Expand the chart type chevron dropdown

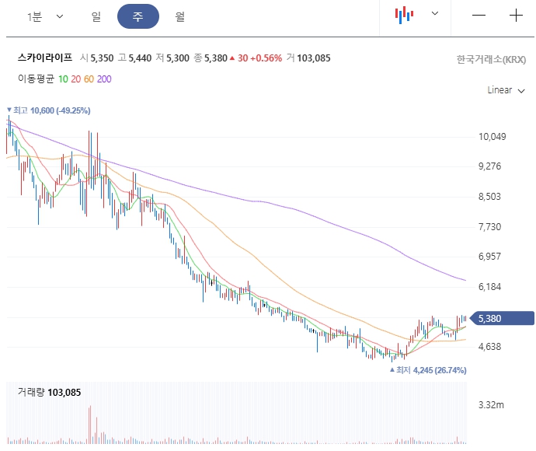(435, 13)
